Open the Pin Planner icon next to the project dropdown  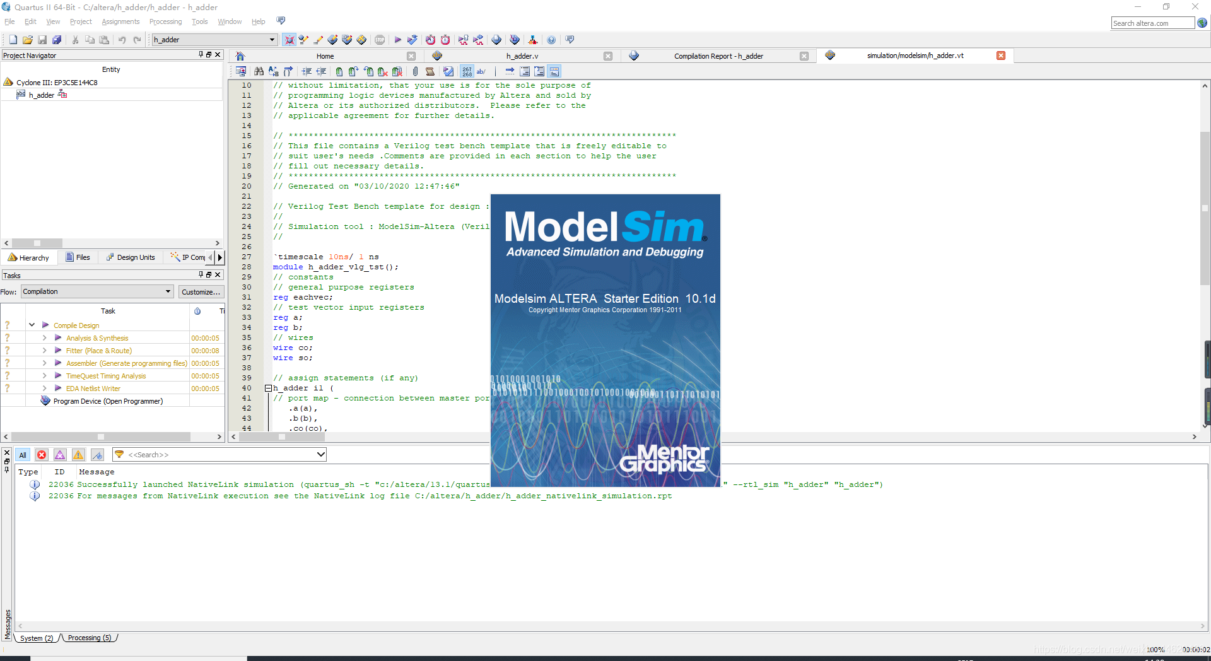pyautogui.click(x=290, y=40)
